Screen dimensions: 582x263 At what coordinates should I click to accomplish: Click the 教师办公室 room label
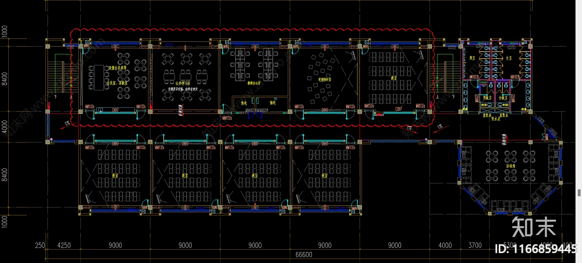(x=254, y=83)
